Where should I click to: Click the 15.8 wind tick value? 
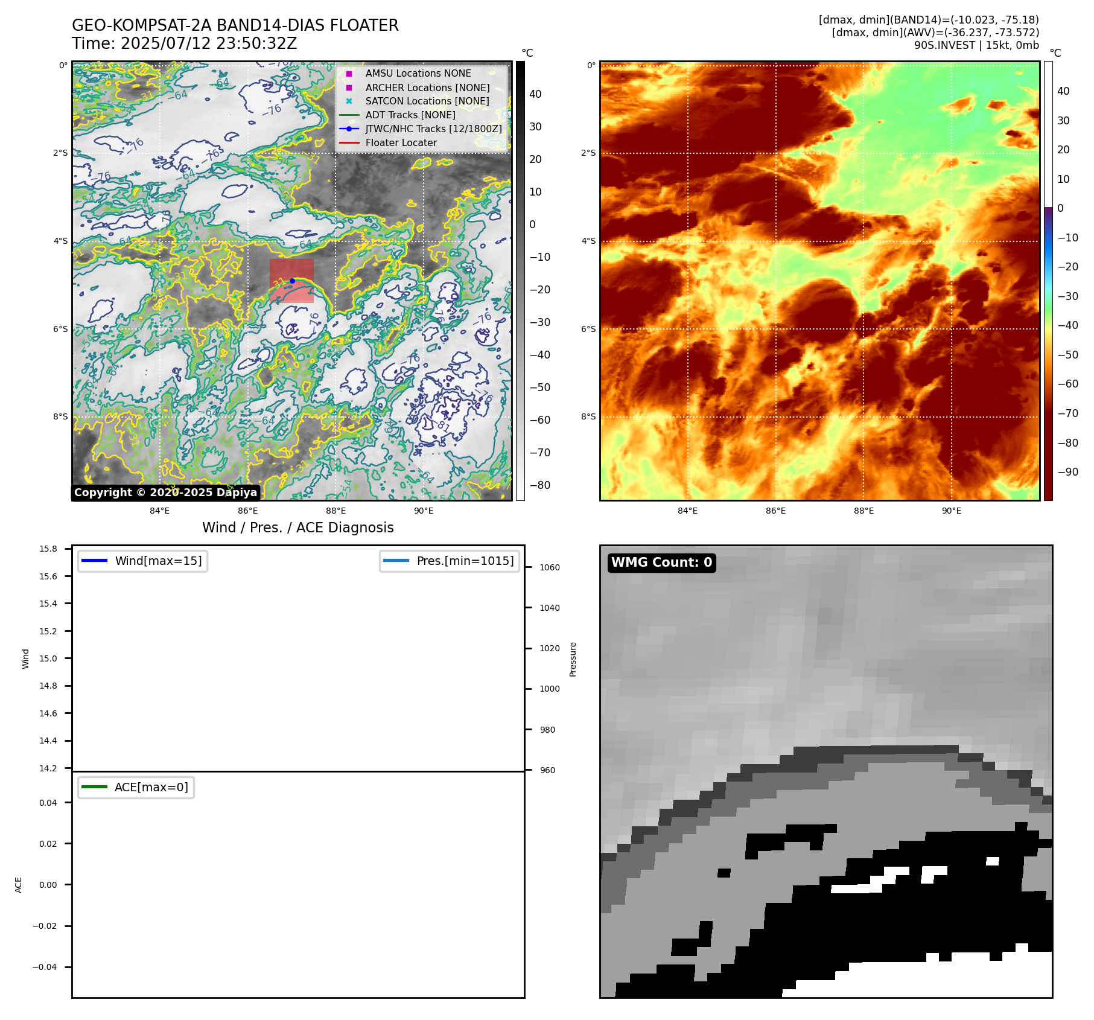48,549
